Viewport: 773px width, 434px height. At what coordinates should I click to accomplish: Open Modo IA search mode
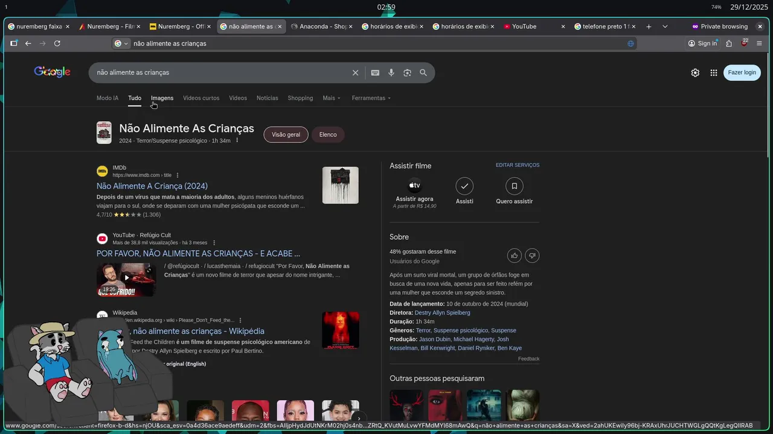[107, 98]
